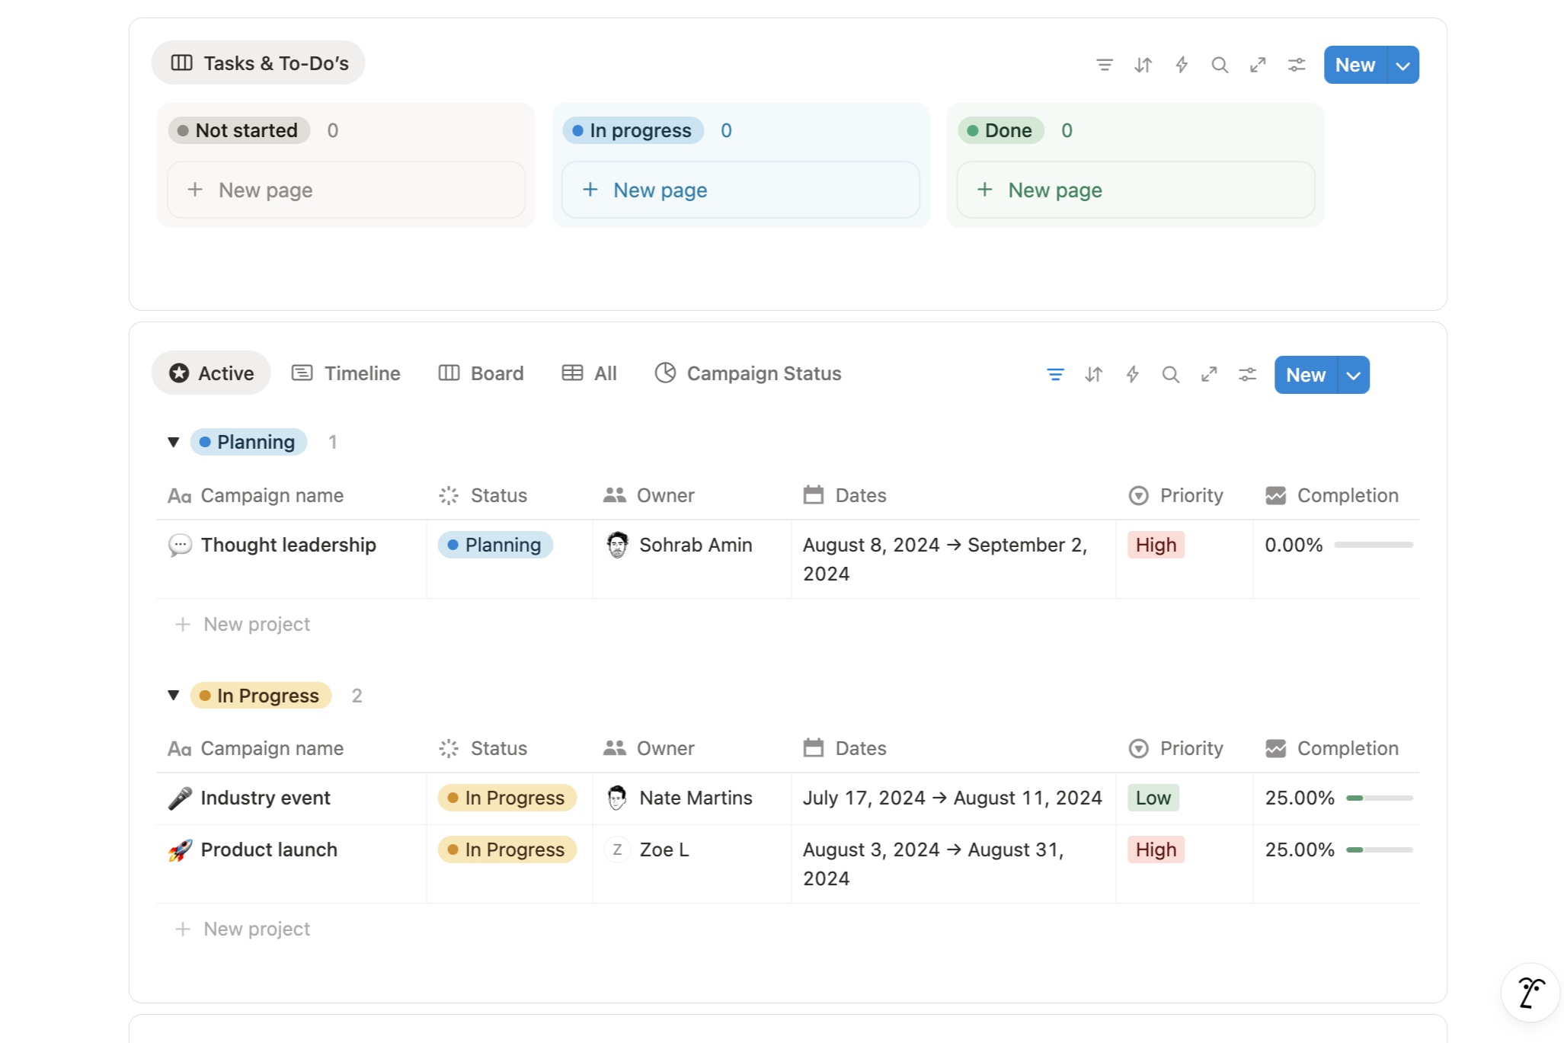The height and width of the screenshot is (1043, 1564).
Task: Click Industry event completion progress bar
Action: (x=1379, y=798)
